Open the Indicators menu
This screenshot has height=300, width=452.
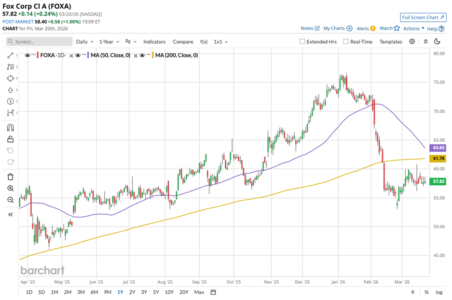[154, 42]
